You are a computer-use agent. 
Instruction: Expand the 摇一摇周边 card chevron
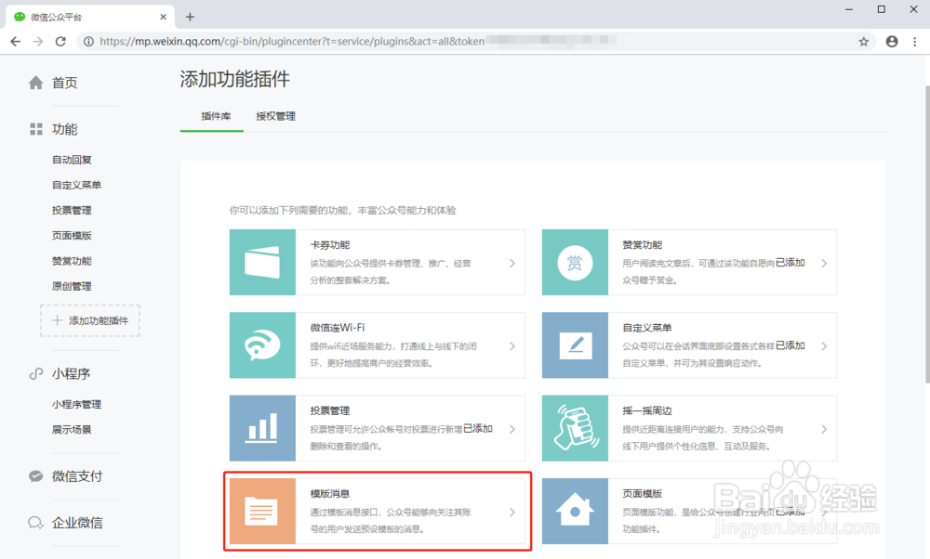coord(824,429)
